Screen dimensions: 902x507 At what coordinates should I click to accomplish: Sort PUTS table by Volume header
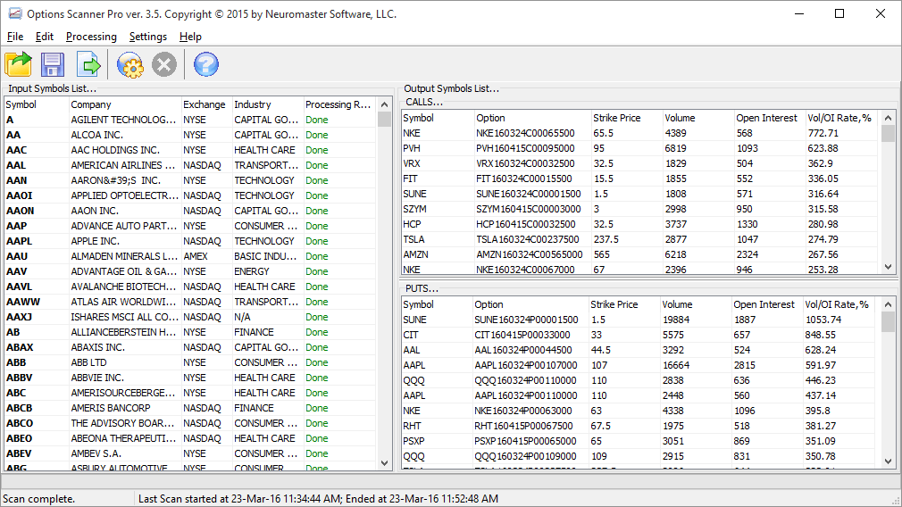(x=695, y=304)
